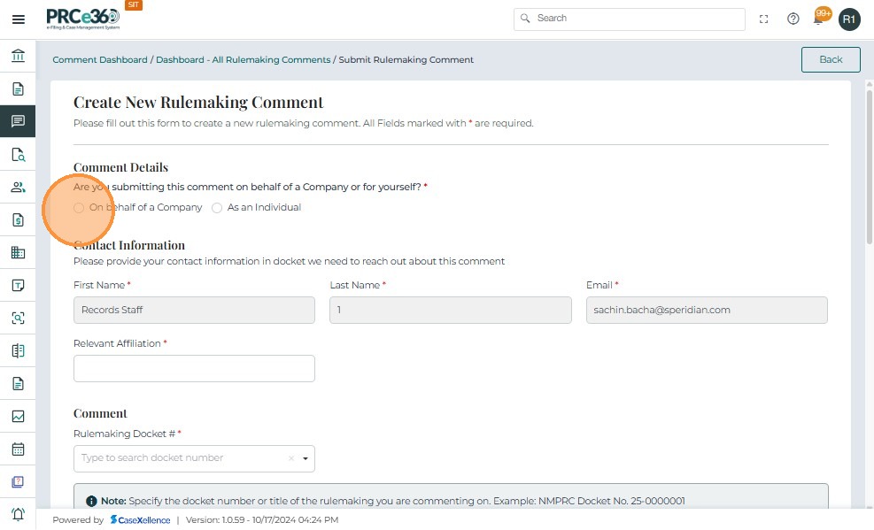
Task: Open the users group sidebar icon
Action: point(18,188)
